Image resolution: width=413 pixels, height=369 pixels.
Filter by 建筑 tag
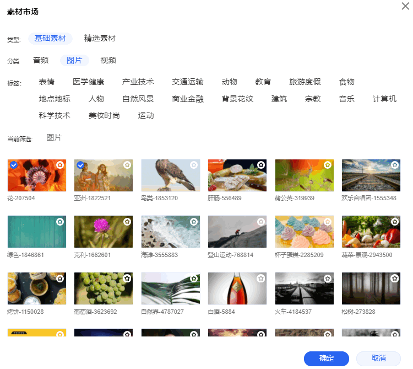point(279,99)
